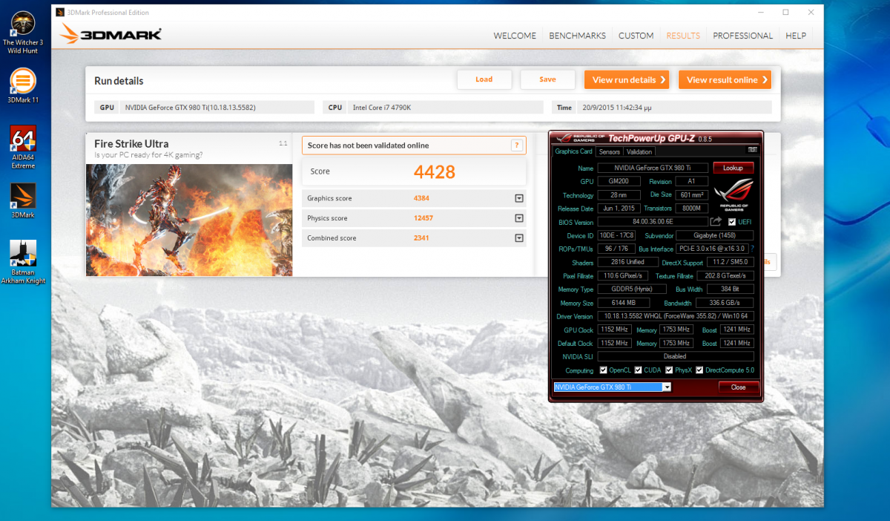Expand the Graphics score details
The width and height of the screenshot is (890, 521).
click(519, 198)
